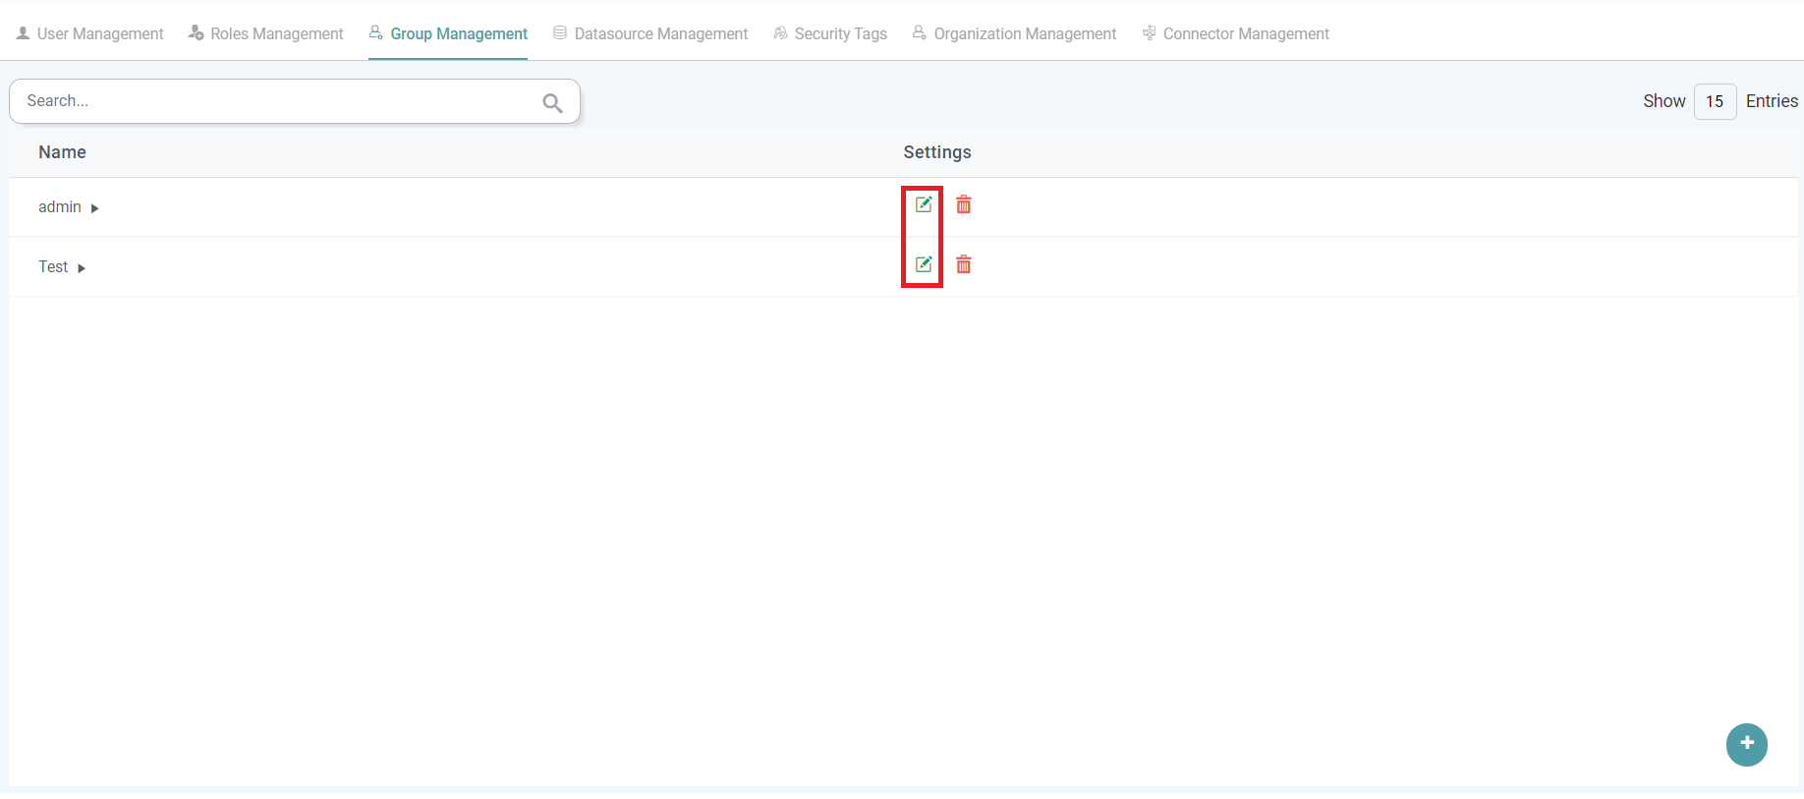
Task: Open the User Management tab
Action: (x=90, y=33)
